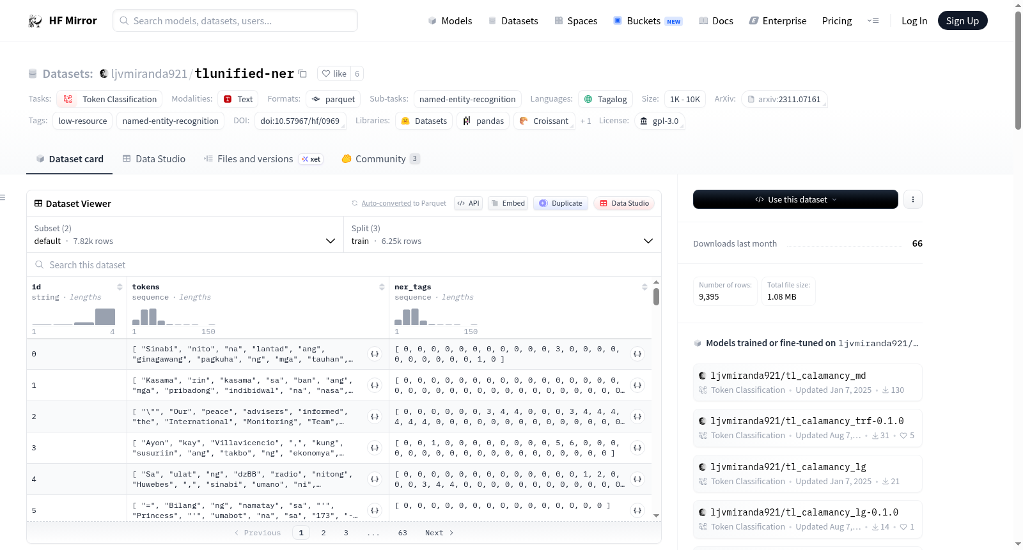Select the Tagalog language tag

click(605, 99)
